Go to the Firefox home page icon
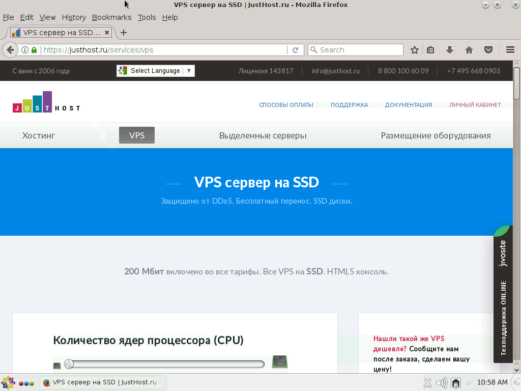Viewport: 521px width, 391px height. pyautogui.click(x=469, y=50)
